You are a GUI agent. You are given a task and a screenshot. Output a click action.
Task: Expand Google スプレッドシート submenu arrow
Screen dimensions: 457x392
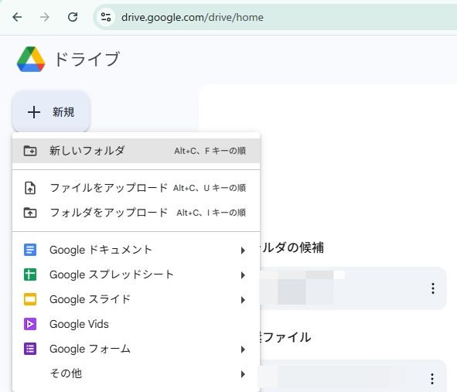coord(243,275)
